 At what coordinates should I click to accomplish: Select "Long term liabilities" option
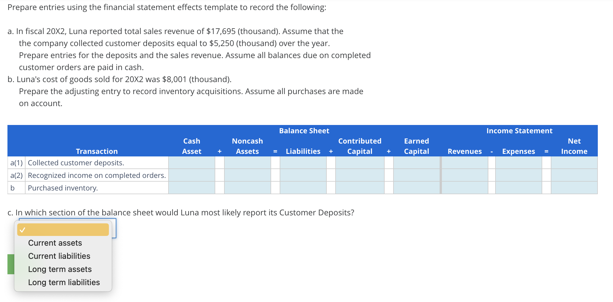(x=64, y=282)
